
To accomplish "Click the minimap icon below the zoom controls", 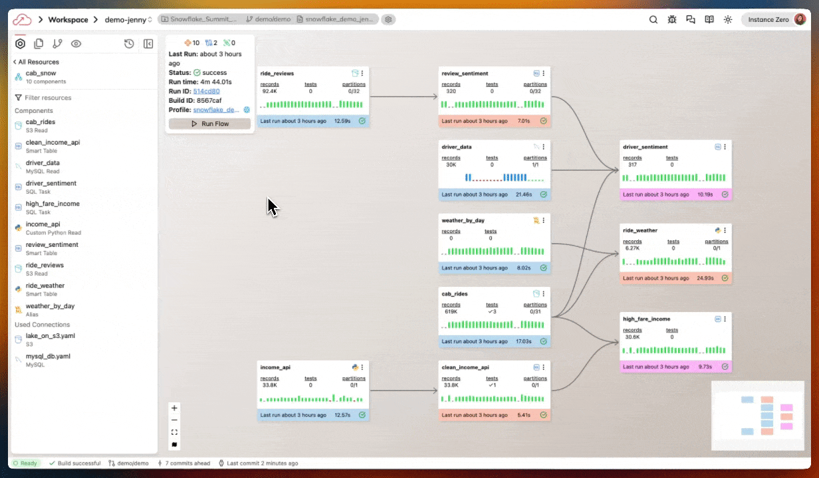I will 174,445.
